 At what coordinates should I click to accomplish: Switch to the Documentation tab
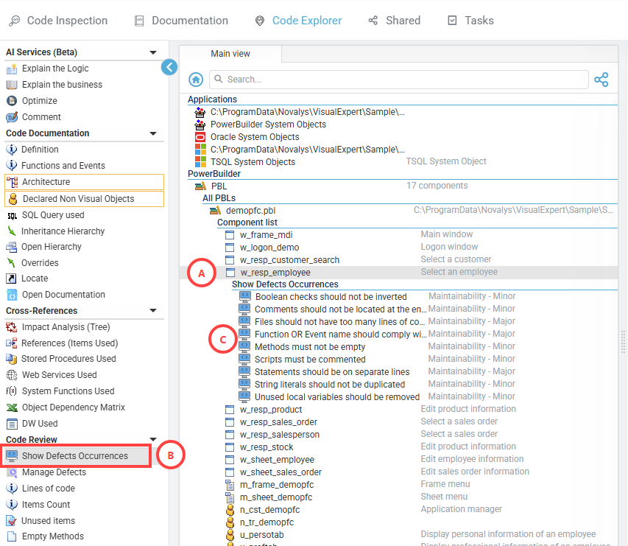coord(181,21)
